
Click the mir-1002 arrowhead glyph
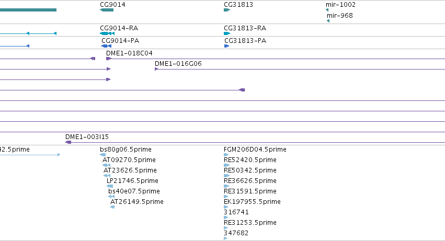(327, 10)
